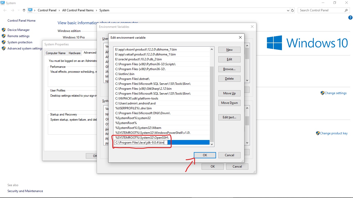Image resolution: width=353 pixels, height=198 pixels.
Task: Select the GtkSharp\2.12\bin entry
Action: click(162, 89)
